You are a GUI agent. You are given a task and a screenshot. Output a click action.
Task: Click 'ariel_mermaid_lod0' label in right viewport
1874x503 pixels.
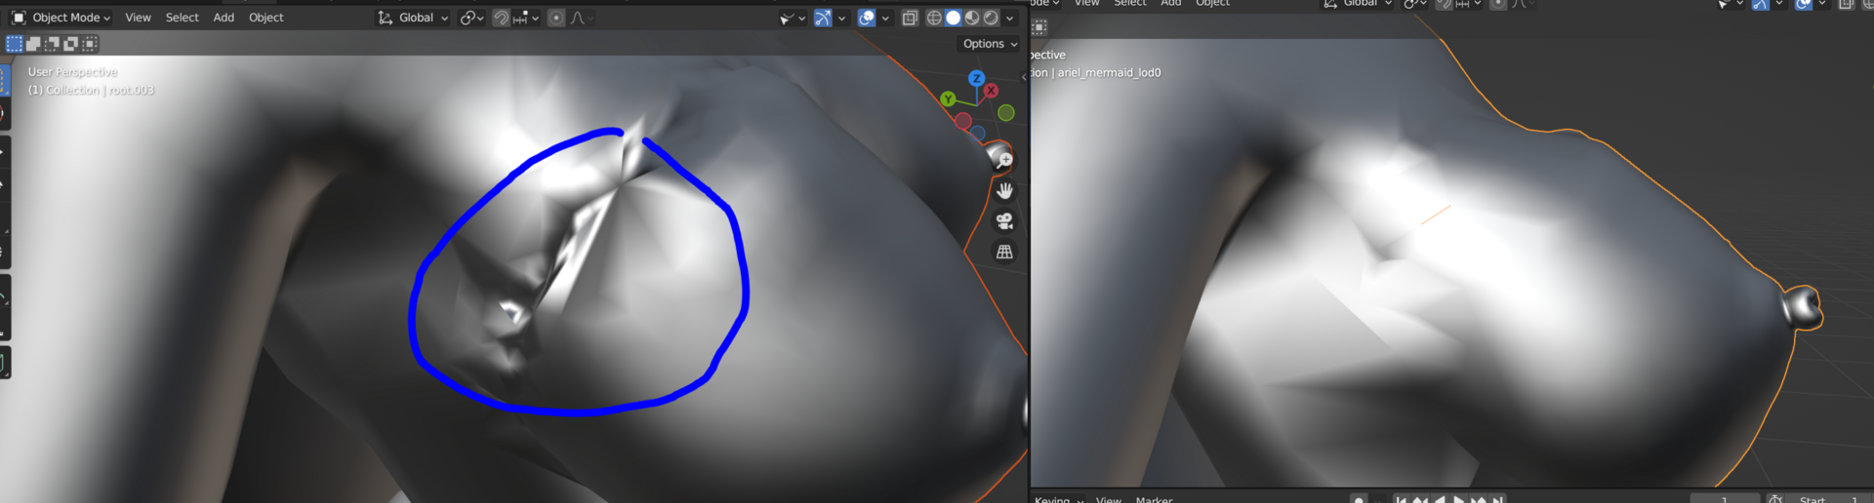(1110, 73)
